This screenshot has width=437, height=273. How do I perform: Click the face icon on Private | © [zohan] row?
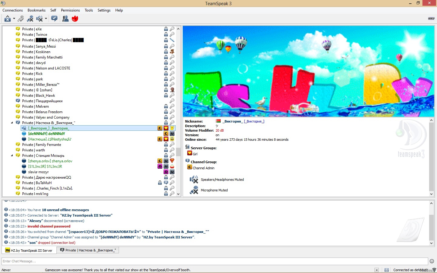[x=172, y=90]
